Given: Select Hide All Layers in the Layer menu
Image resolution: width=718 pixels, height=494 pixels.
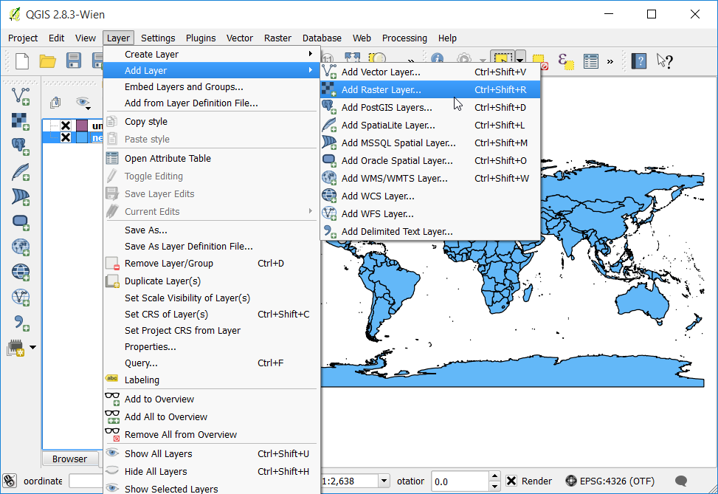Looking at the screenshot, I should click(x=212, y=472).
